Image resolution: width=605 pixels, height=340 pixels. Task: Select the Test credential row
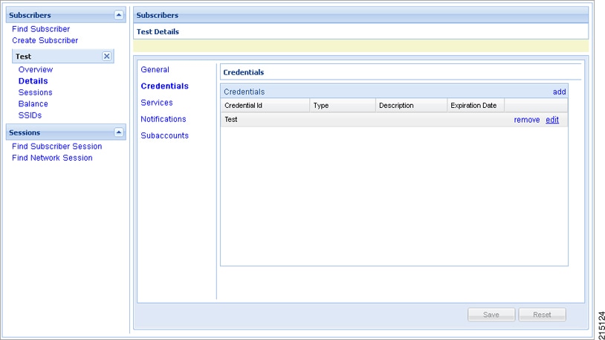pyautogui.click(x=394, y=120)
